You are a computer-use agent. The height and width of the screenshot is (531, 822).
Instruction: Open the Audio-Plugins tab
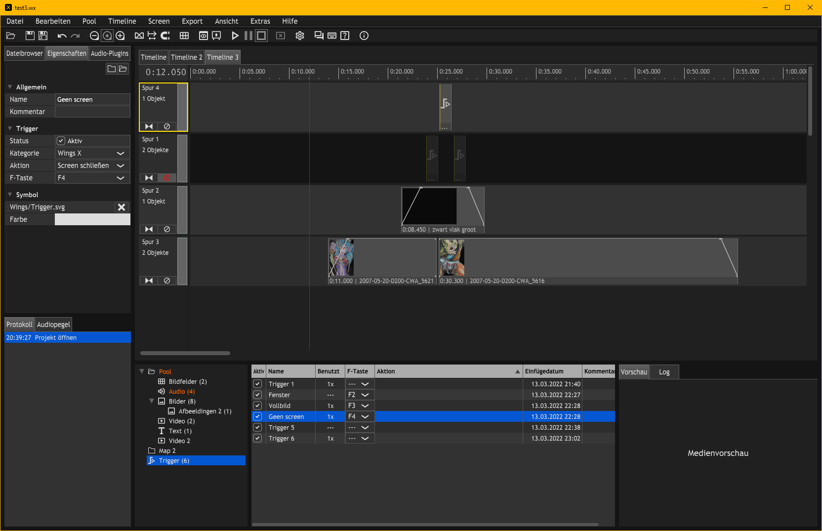pyautogui.click(x=110, y=53)
